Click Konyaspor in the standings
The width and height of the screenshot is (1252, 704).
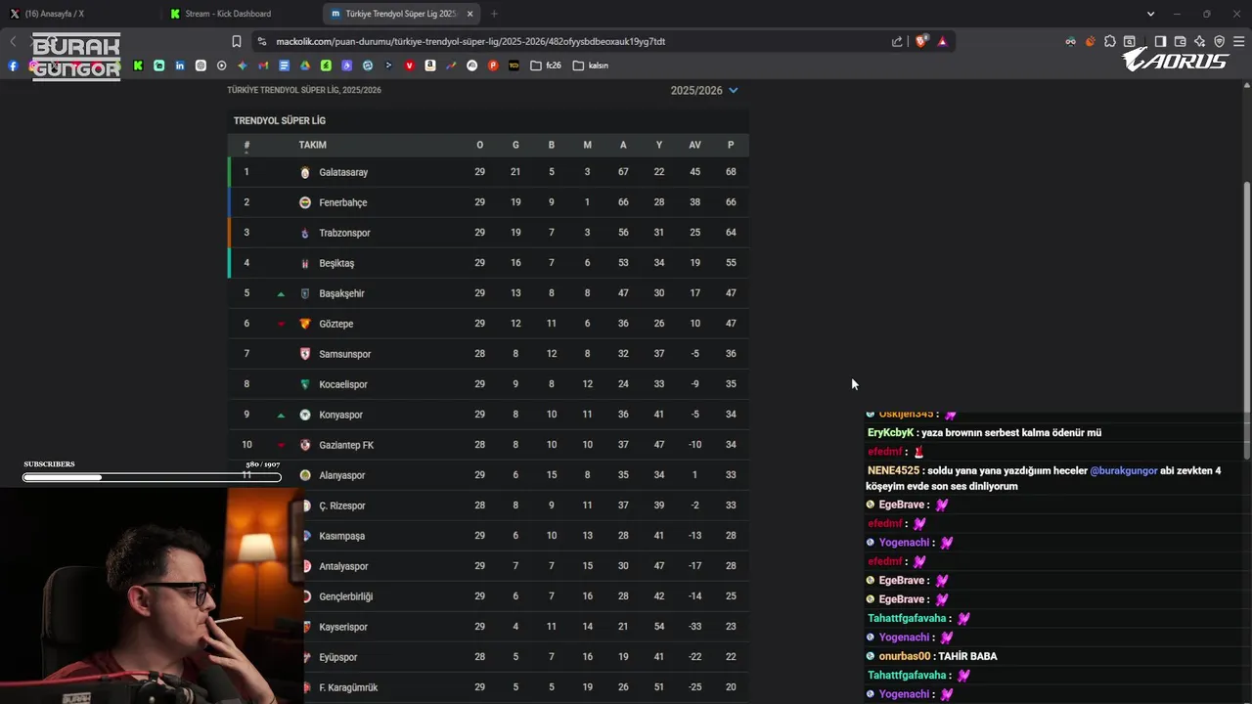pyautogui.click(x=340, y=415)
